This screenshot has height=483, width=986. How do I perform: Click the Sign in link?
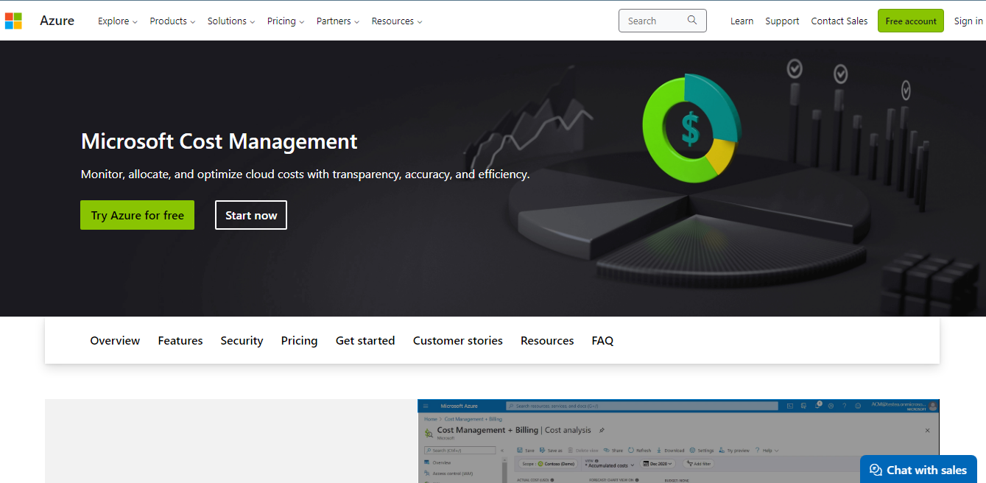(x=968, y=21)
